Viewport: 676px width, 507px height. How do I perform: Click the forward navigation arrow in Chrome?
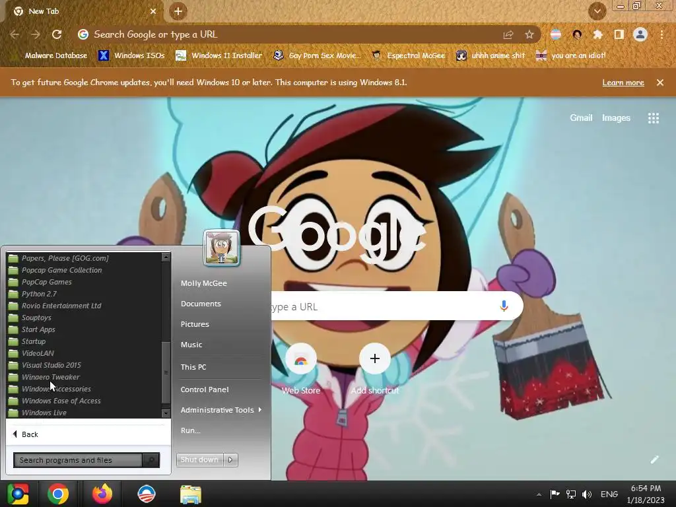[36, 34]
